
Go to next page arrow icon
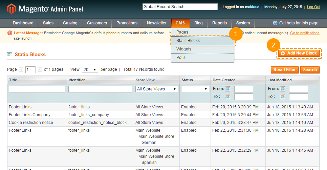pos(40,69)
